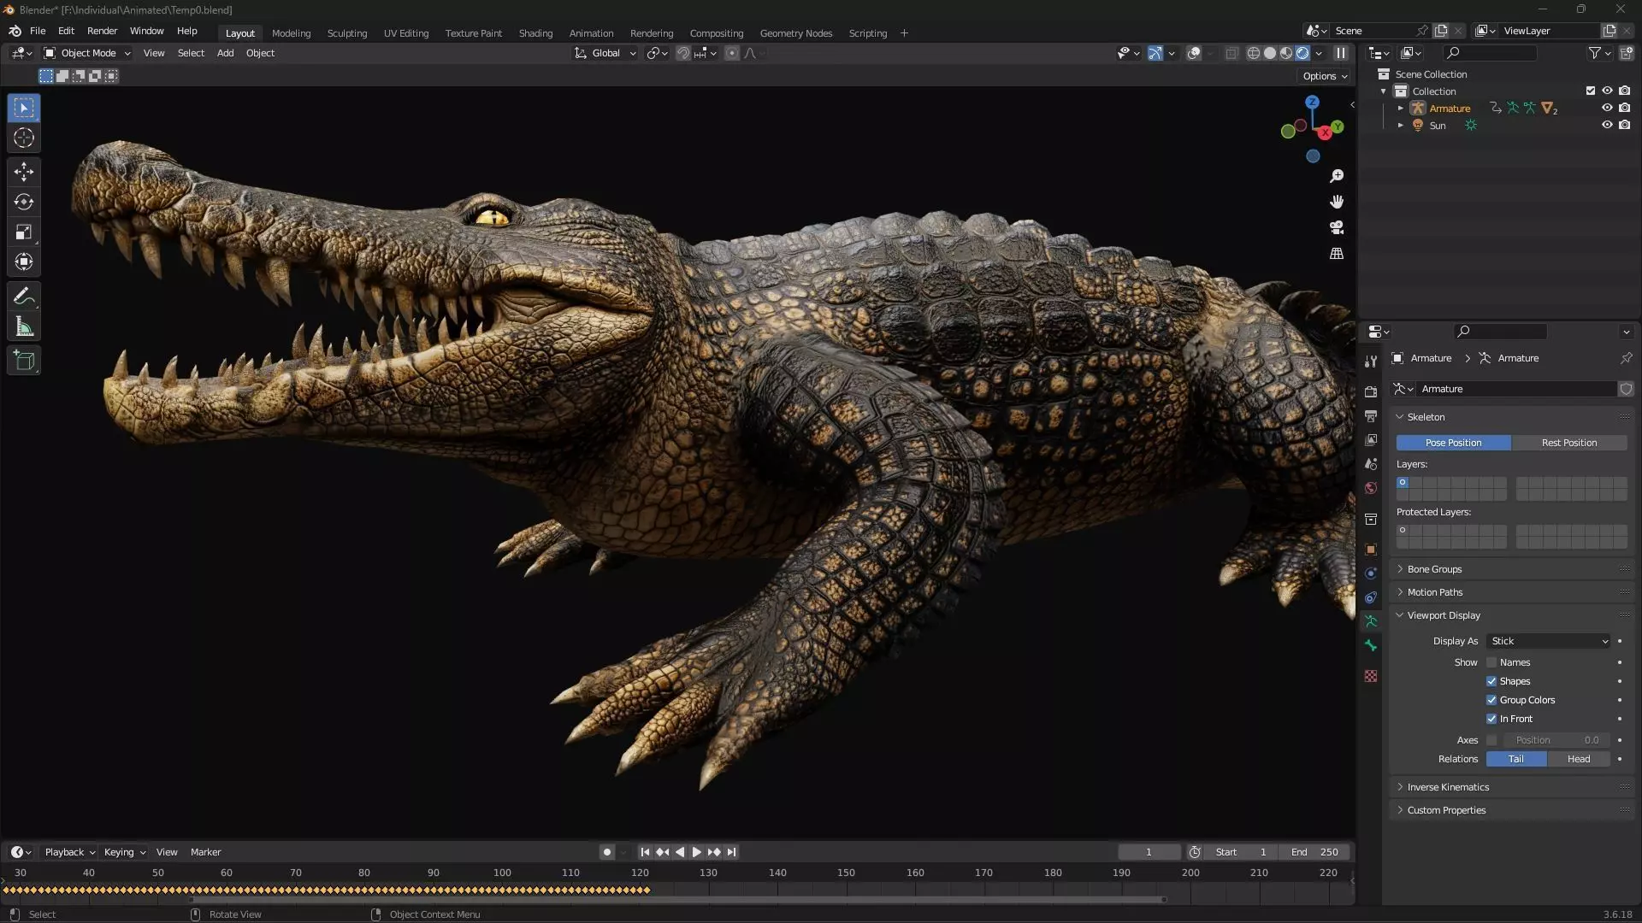The height and width of the screenshot is (923, 1642).
Task: Open the World properties tab
Action: point(1371,488)
